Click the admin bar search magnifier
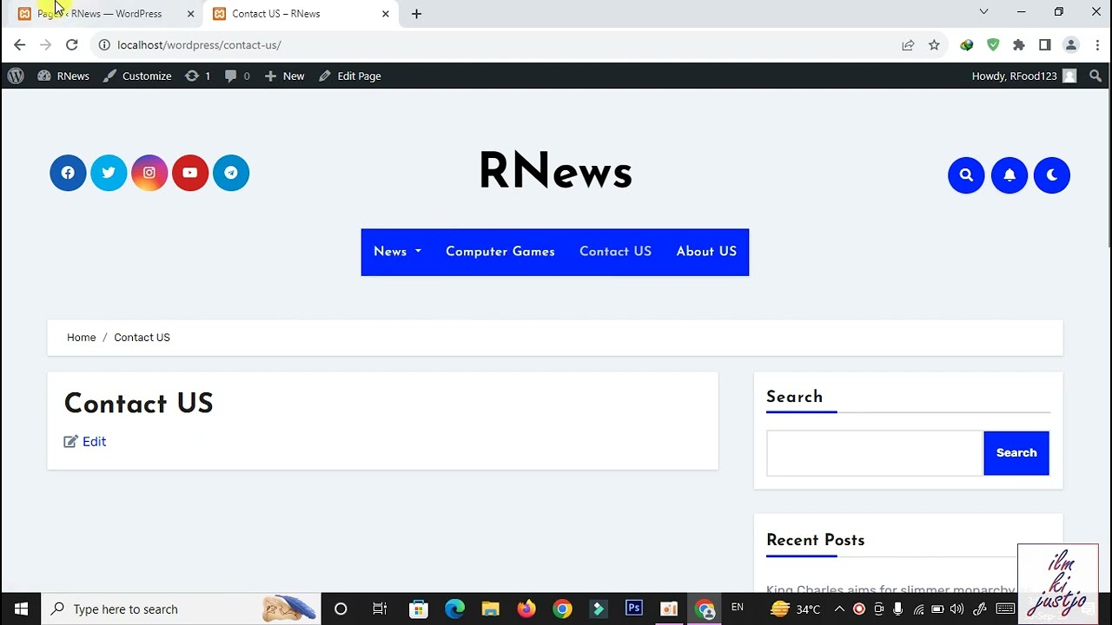 (1095, 76)
